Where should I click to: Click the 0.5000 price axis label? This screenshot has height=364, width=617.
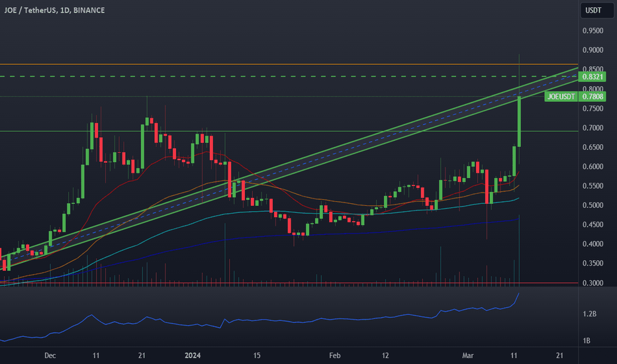[x=593, y=205]
